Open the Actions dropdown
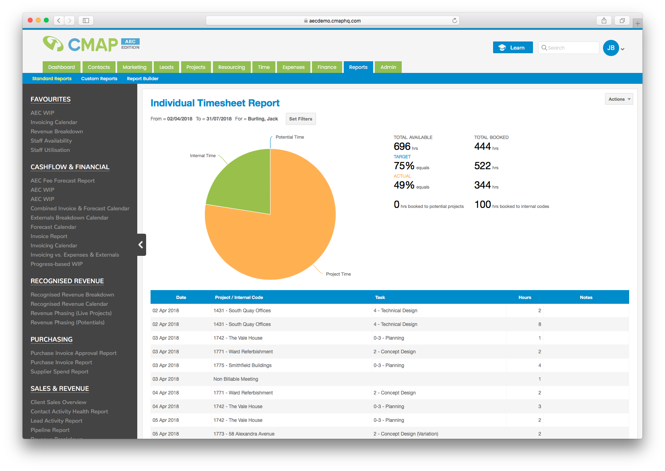 pos(619,99)
